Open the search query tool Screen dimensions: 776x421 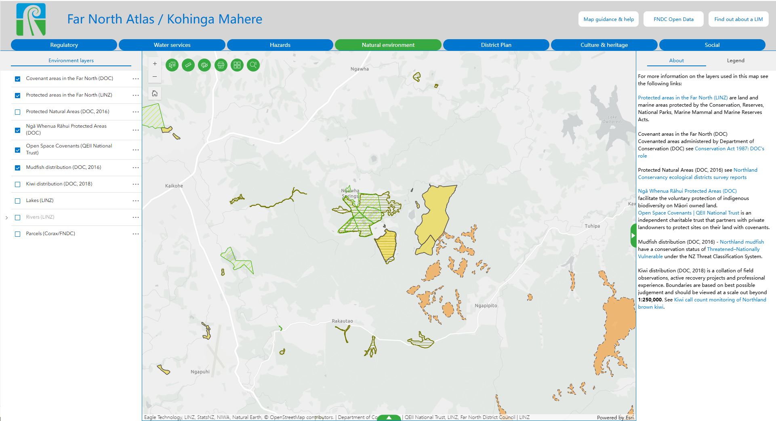click(253, 65)
